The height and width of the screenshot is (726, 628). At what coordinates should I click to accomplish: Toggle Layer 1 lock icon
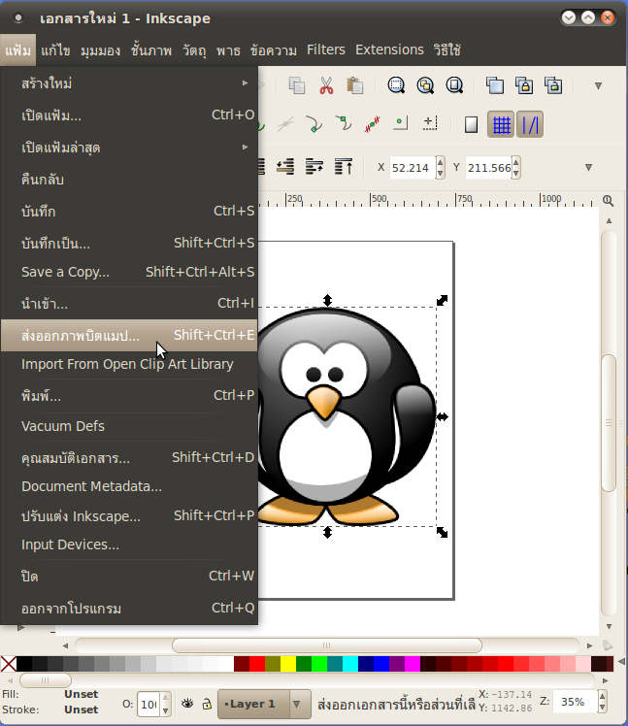[207, 704]
